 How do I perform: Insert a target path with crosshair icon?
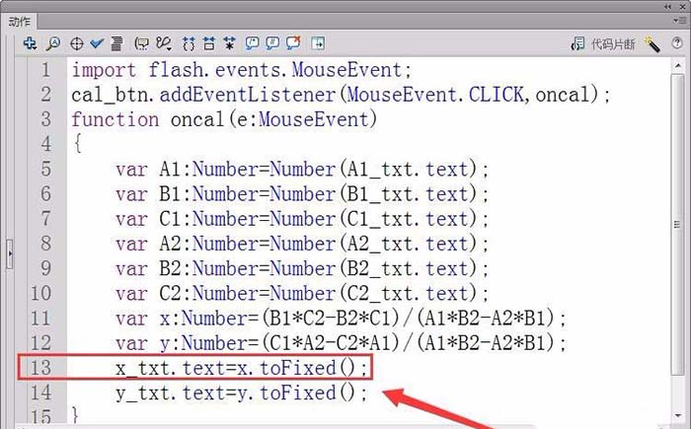[x=77, y=43]
